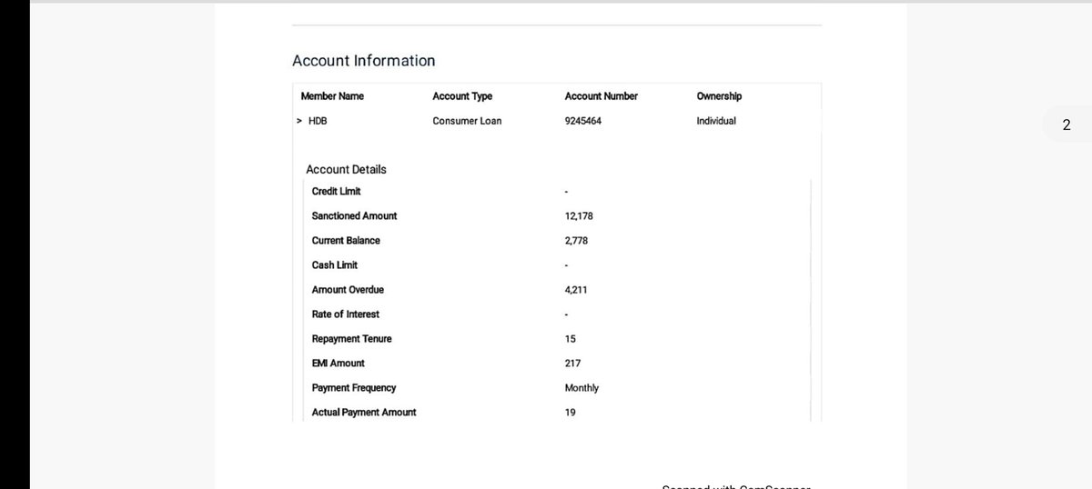Screen dimensions: 1092x489
Task: Click the 'Rate of Interest' label
Action: coord(345,314)
